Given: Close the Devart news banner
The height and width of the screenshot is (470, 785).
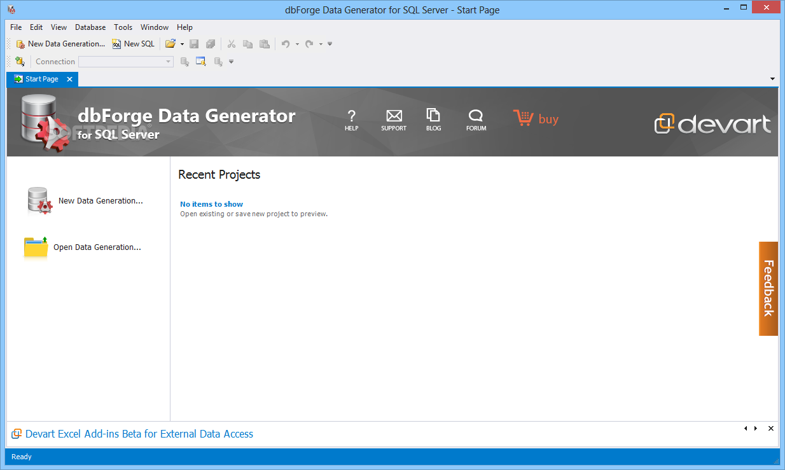Looking at the screenshot, I should [770, 429].
